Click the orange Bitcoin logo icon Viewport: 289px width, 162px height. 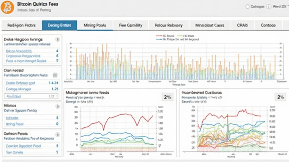click(7, 7)
